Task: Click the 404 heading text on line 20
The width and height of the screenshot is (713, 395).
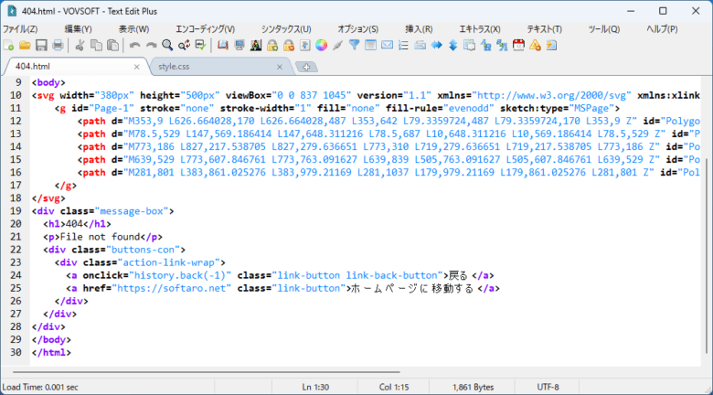Action: click(74, 224)
